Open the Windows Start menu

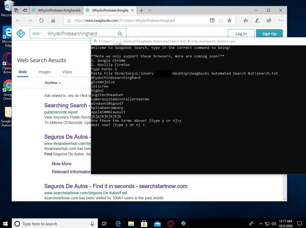pyautogui.click(x=5, y=223)
